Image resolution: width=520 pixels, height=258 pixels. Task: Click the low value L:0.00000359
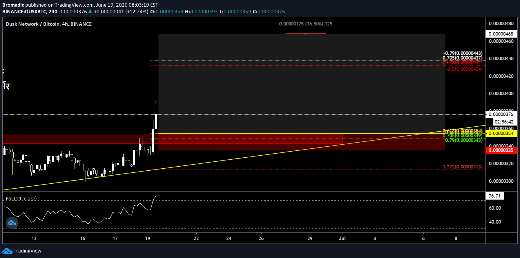[x=235, y=12]
